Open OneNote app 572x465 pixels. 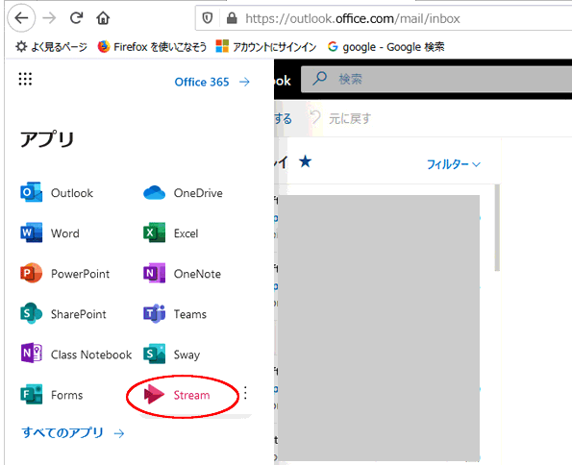click(x=183, y=274)
